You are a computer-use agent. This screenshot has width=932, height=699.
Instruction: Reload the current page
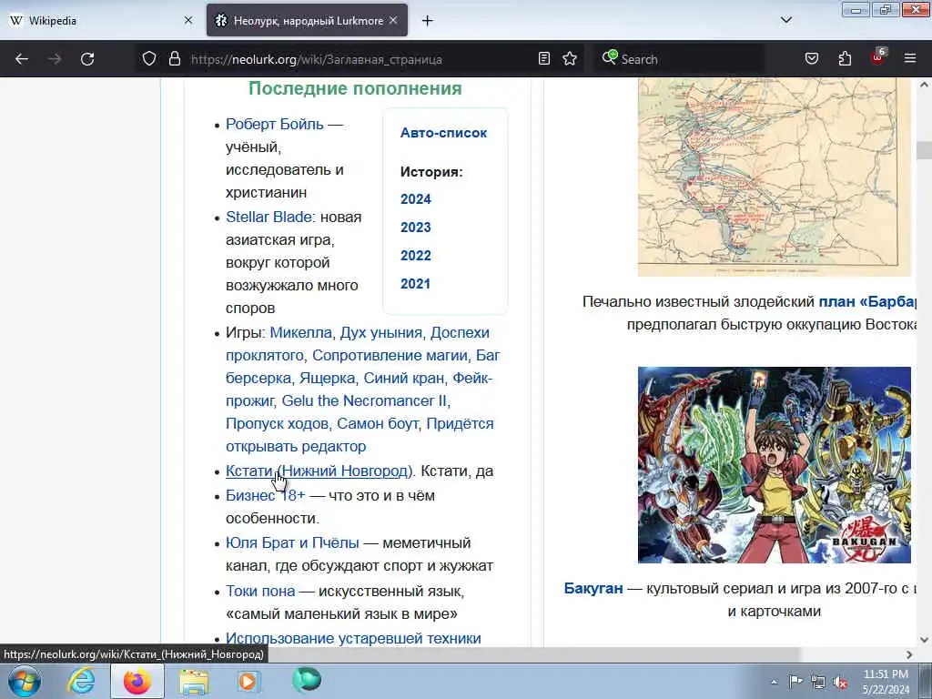point(87,59)
